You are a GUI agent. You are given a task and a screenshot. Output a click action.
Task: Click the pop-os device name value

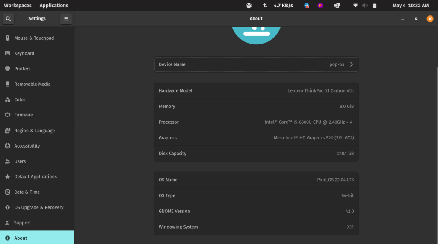point(337,64)
